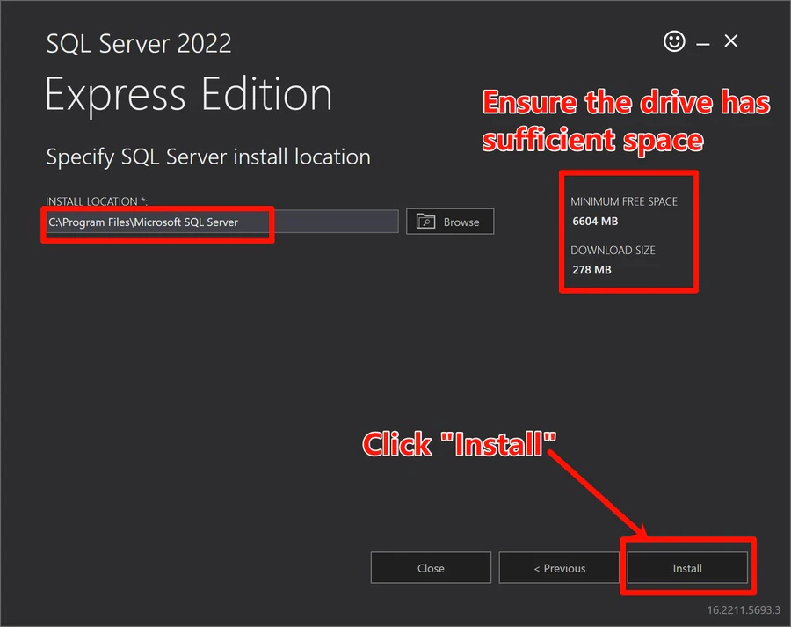Click the smiley feedback icon
The height and width of the screenshot is (627, 791).
pyautogui.click(x=674, y=41)
